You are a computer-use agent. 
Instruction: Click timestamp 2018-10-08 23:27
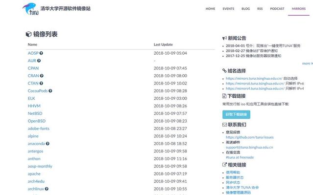170,129
